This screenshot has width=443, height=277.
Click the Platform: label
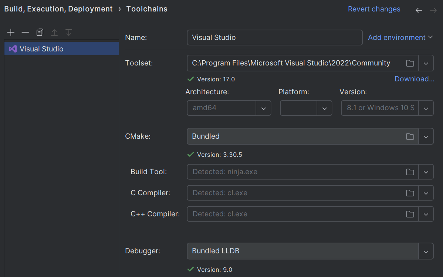click(294, 92)
